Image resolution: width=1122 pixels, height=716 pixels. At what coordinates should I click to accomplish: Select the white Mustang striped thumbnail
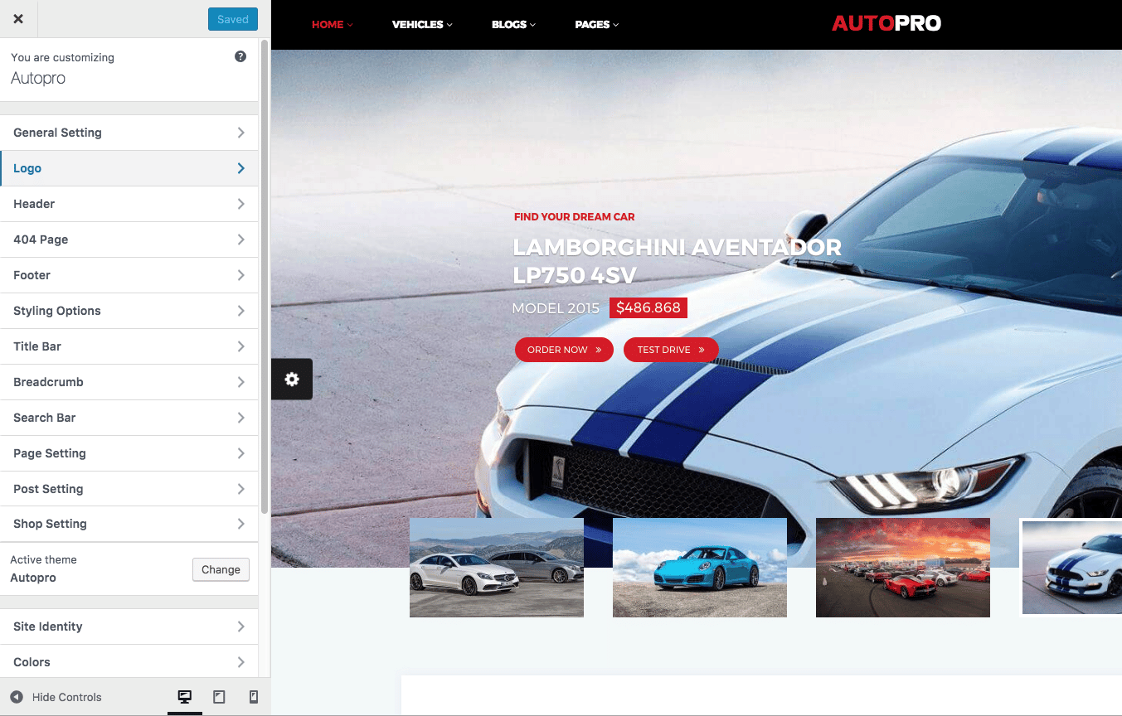point(1071,568)
